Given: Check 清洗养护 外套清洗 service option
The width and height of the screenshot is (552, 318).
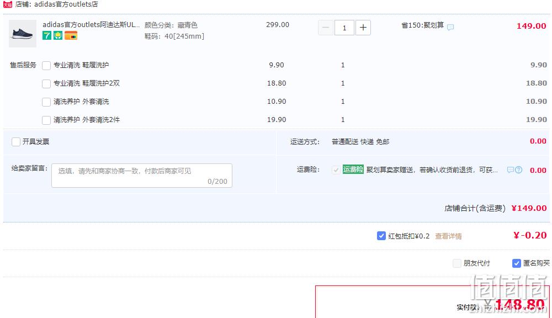Looking at the screenshot, I should point(46,102).
